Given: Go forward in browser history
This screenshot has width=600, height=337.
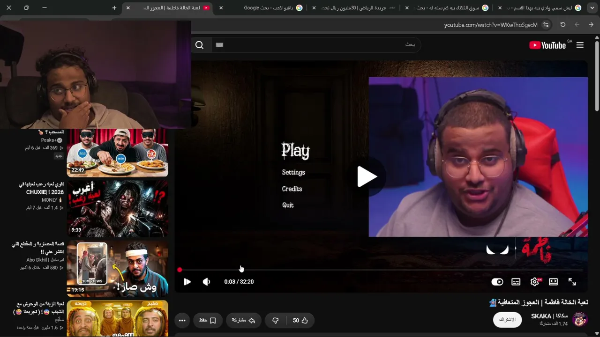Looking at the screenshot, I should [577, 25].
